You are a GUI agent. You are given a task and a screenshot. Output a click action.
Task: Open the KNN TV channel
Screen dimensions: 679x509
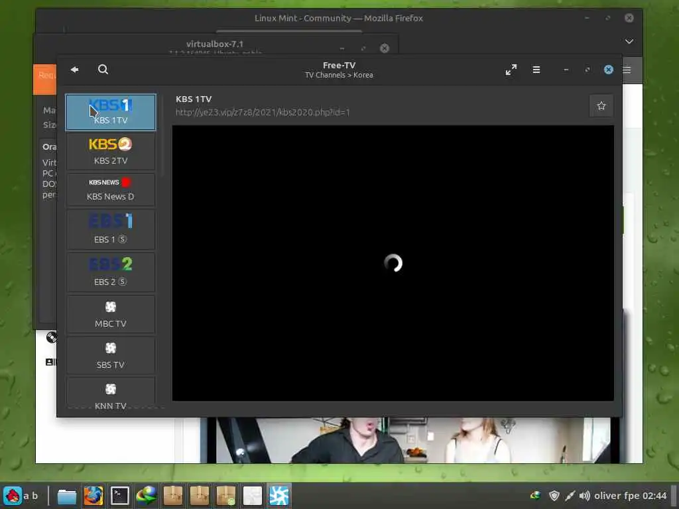(111, 393)
